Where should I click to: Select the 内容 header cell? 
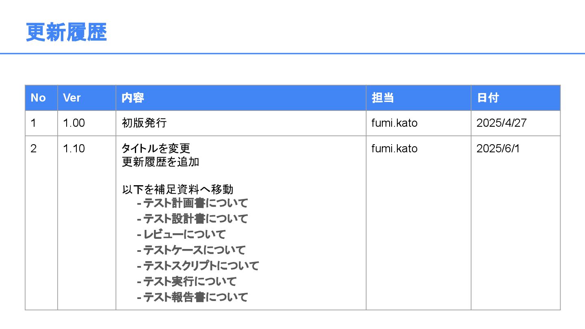coord(133,98)
